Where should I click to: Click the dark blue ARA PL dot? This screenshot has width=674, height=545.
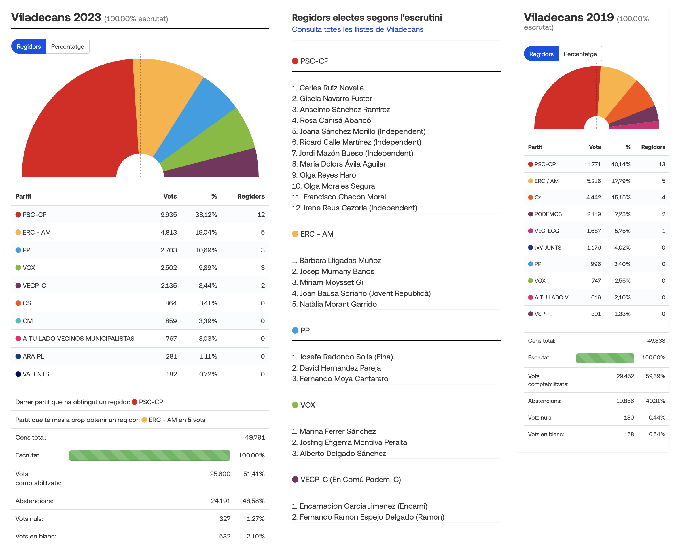click(x=18, y=356)
